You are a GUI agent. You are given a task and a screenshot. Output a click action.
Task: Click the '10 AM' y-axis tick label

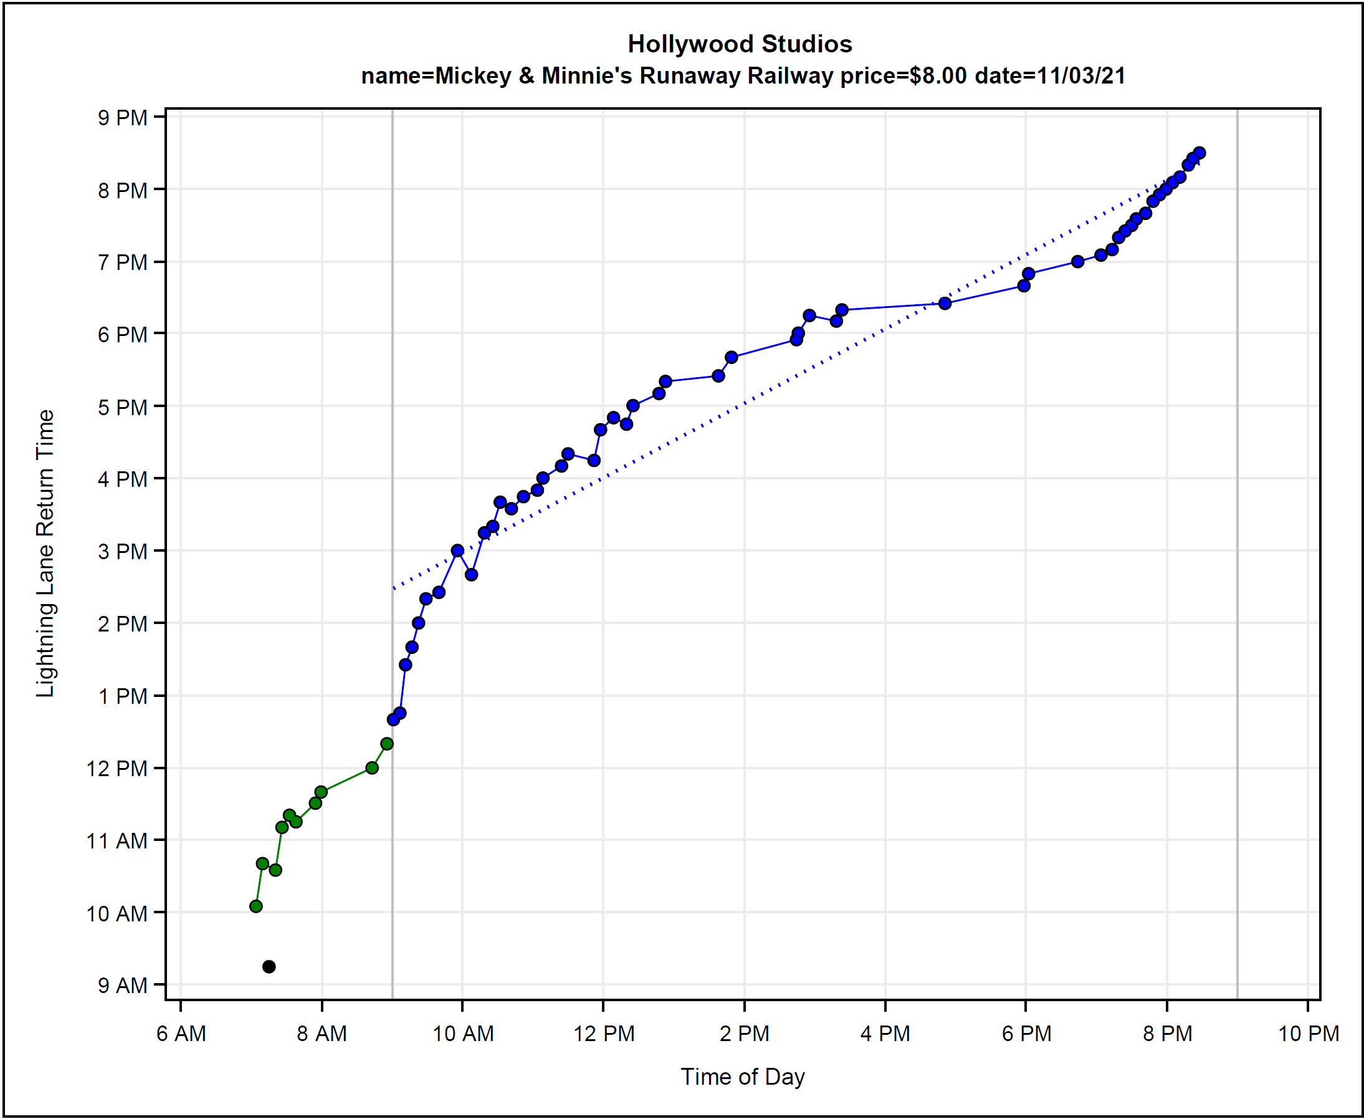coord(117,913)
